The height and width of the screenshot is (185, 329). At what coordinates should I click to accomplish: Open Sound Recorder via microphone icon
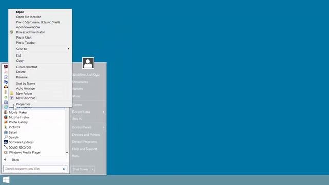pos(6,147)
